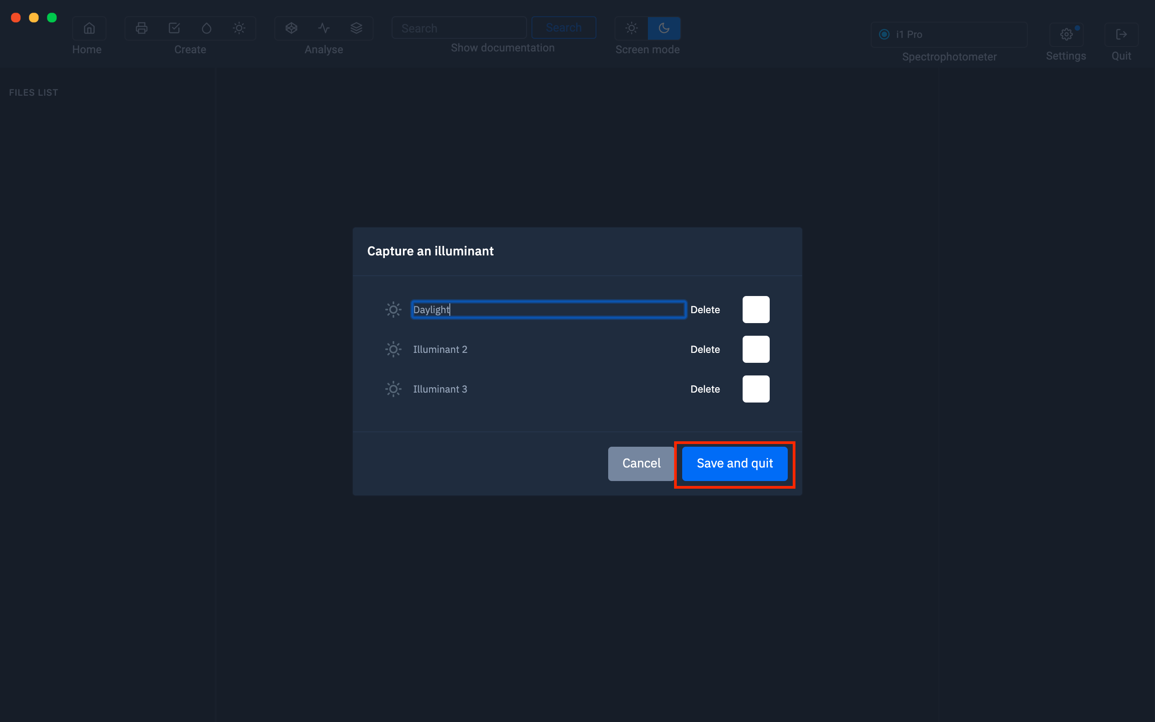Delete Illuminant 3
Screen dimensions: 1155x722
[x=705, y=389]
